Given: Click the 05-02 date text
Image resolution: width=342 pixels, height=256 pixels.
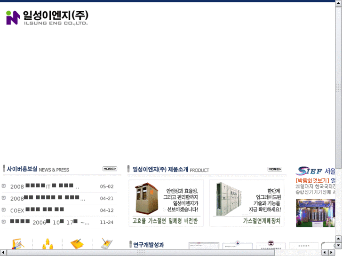Looking at the screenshot, I should point(107,186).
